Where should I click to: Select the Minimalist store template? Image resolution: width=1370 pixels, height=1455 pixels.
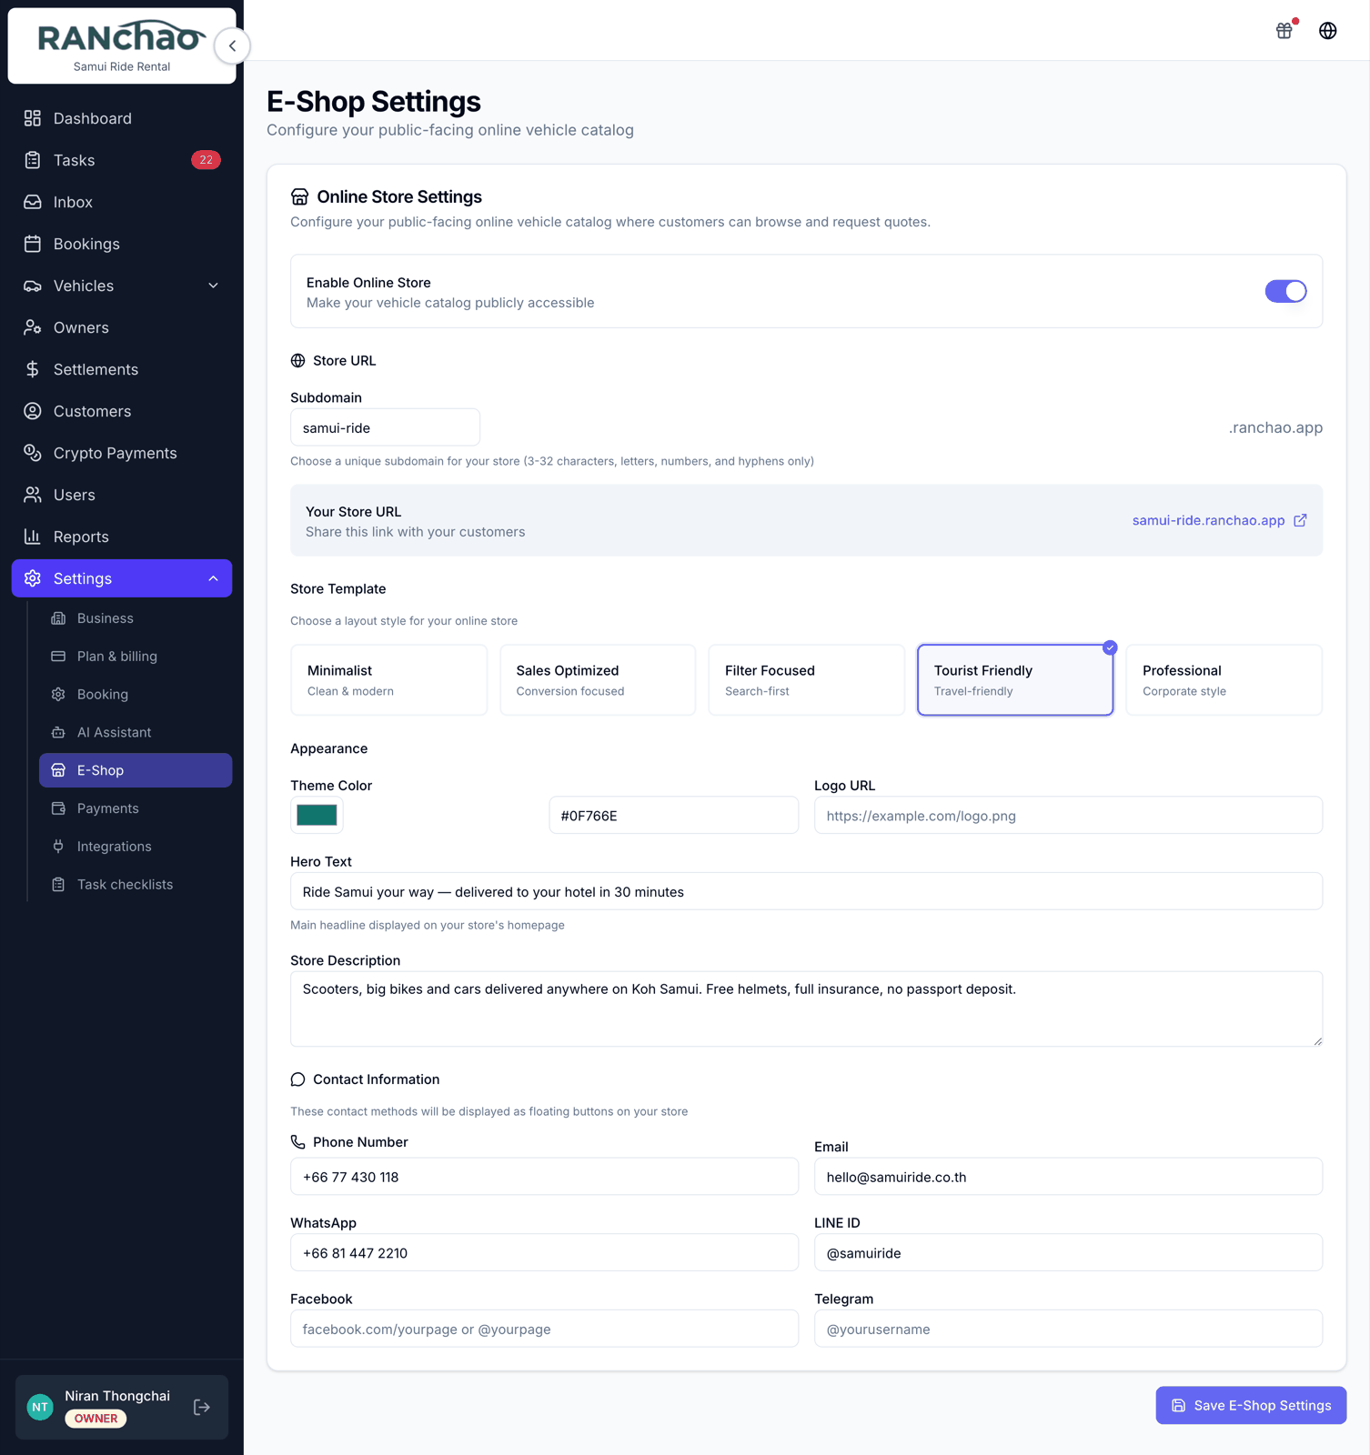pyautogui.click(x=388, y=680)
